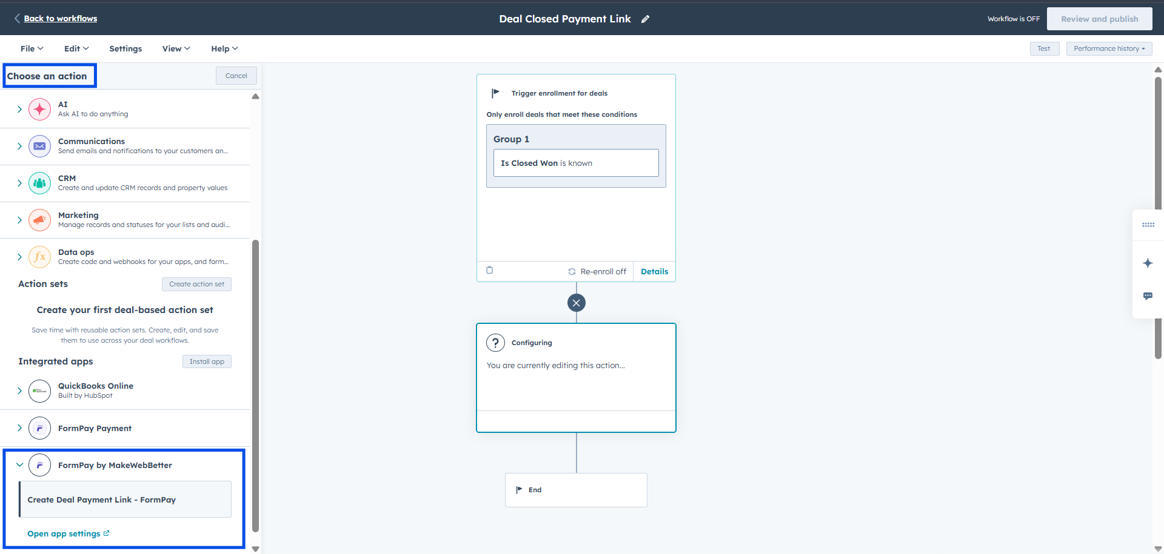Click the Group 1 heading
Viewport: 1164px width, 554px height.
tap(511, 139)
